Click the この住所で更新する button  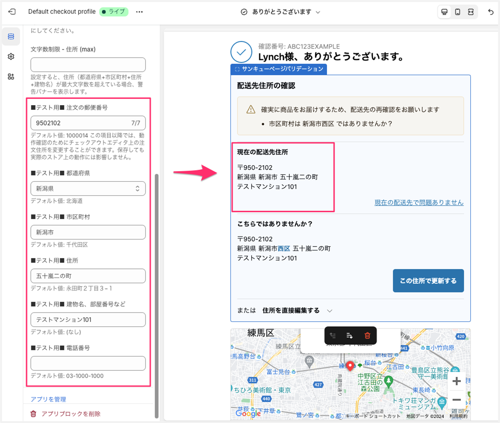(x=428, y=281)
